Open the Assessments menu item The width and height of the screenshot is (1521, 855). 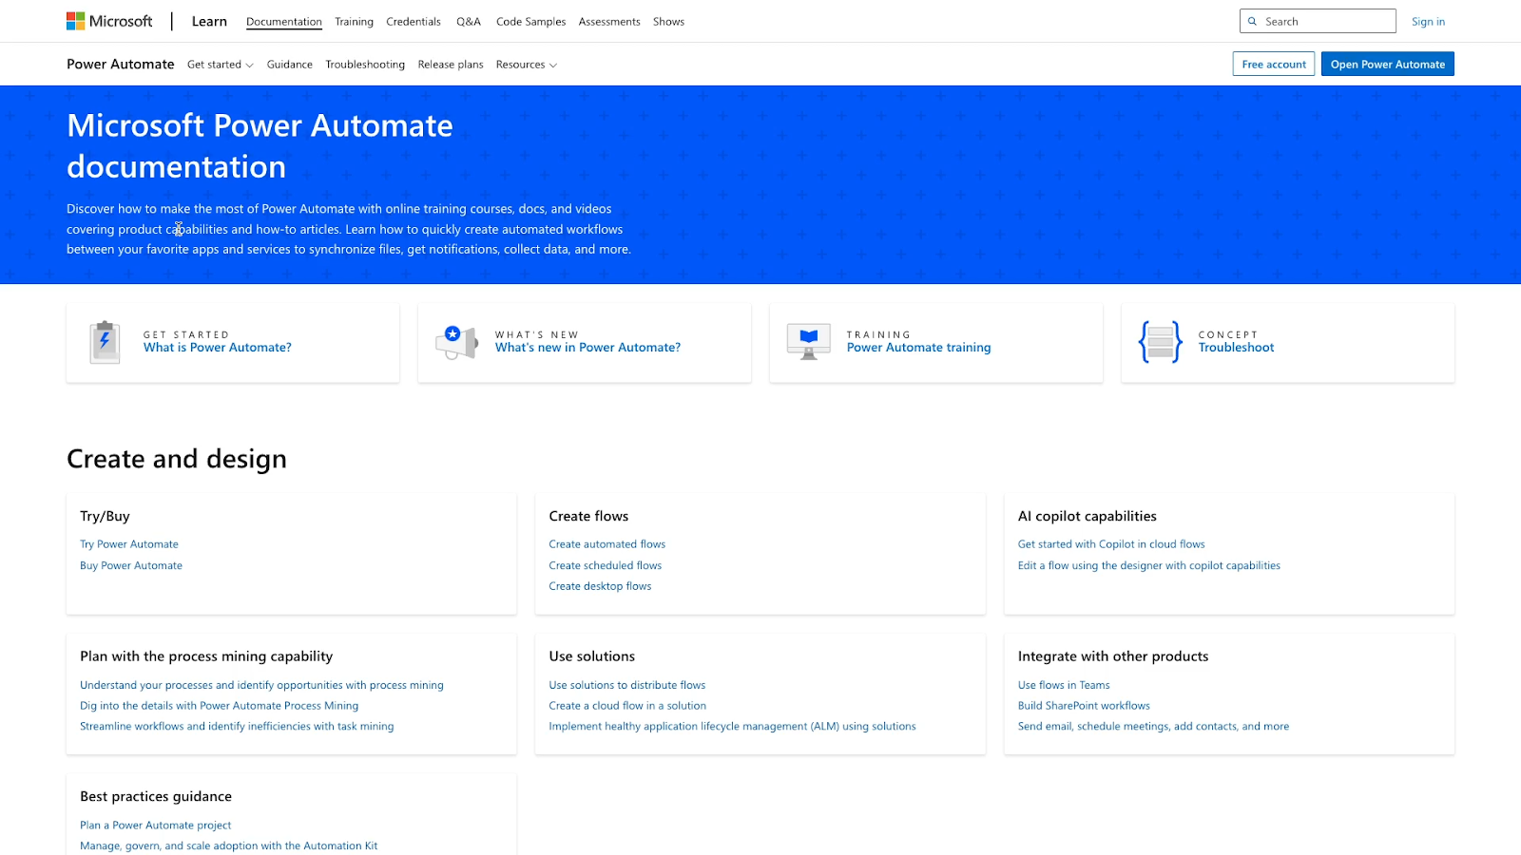(x=609, y=22)
